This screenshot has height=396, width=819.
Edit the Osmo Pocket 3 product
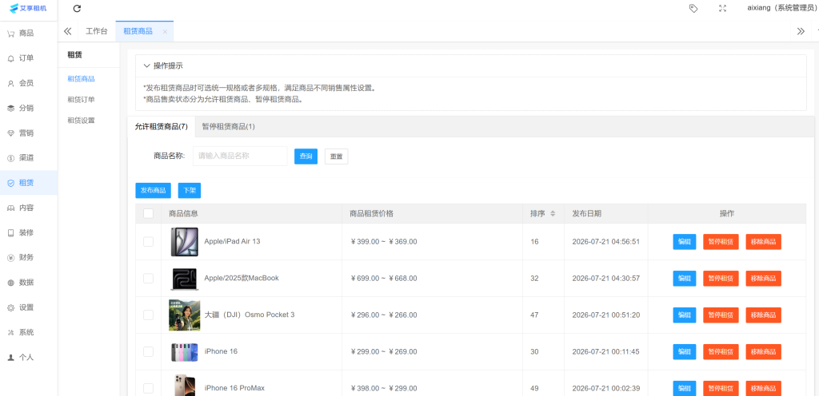[x=685, y=315]
